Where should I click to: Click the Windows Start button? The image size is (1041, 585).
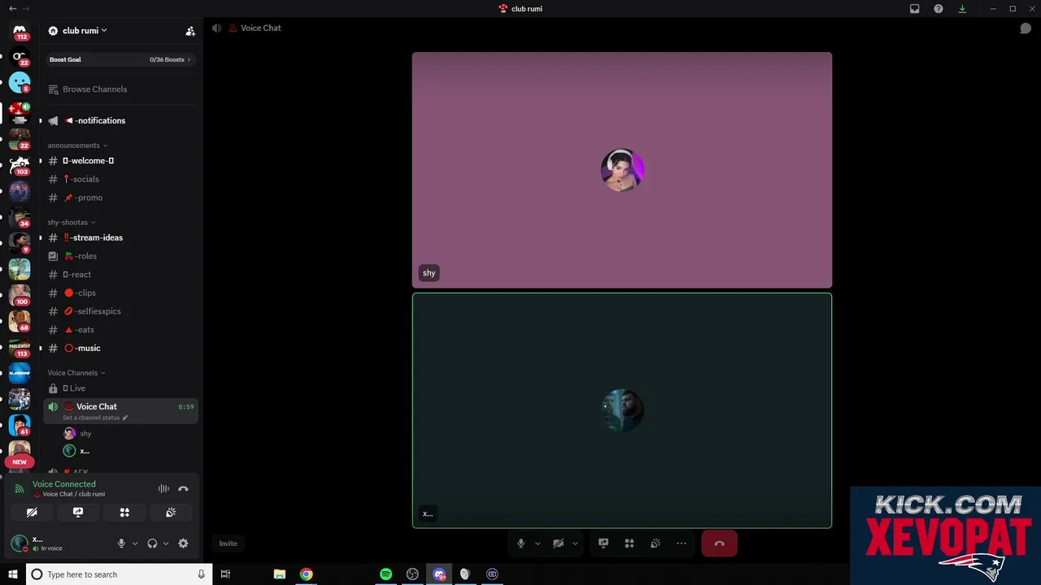(13, 574)
